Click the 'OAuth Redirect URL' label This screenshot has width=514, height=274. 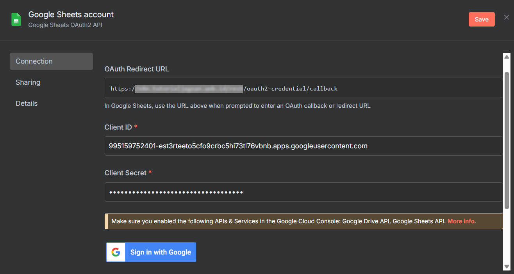(x=137, y=69)
